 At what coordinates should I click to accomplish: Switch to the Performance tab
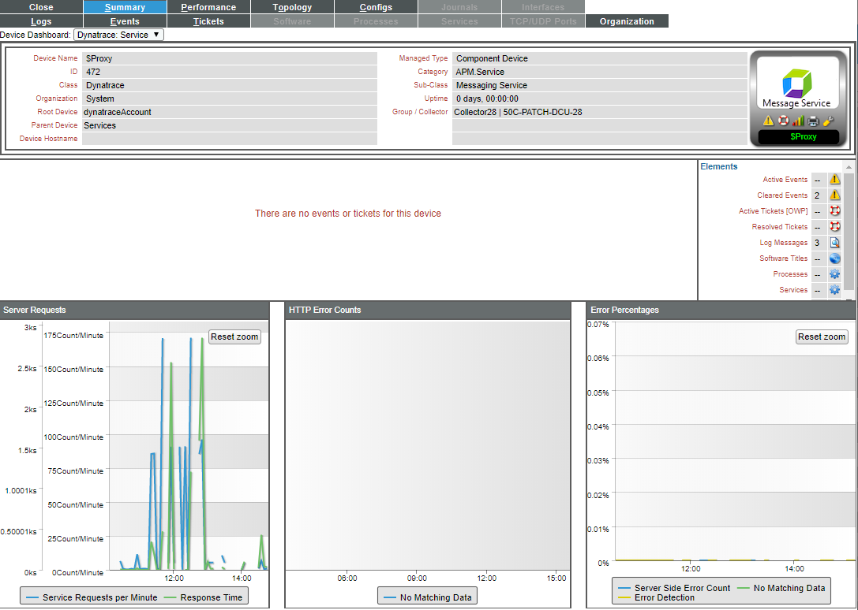point(208,6)
